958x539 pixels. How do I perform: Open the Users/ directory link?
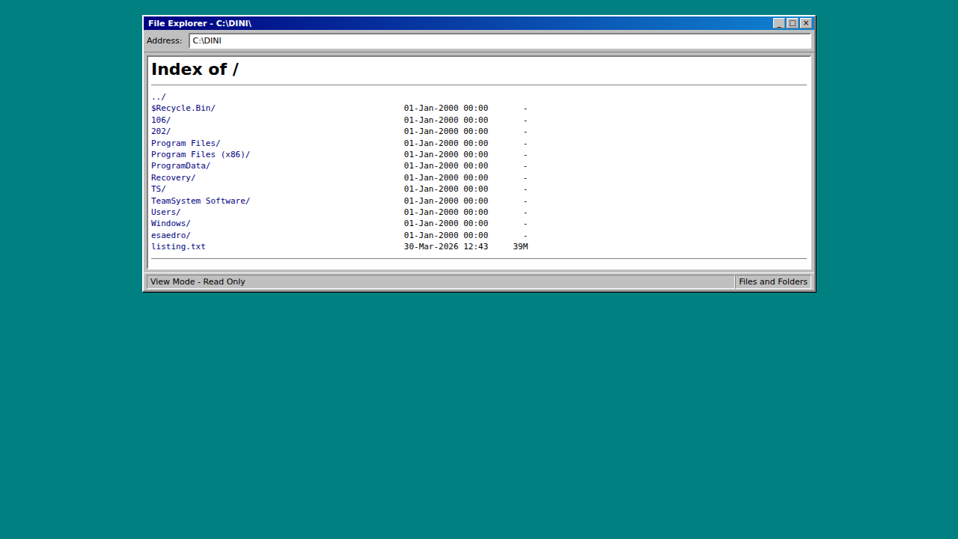pos(165,212)
